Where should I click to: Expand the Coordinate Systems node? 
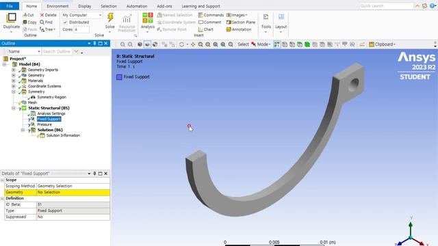(14, 86)
